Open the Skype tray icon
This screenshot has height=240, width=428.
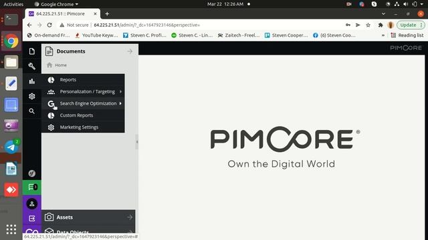click(x=374, y=4)
